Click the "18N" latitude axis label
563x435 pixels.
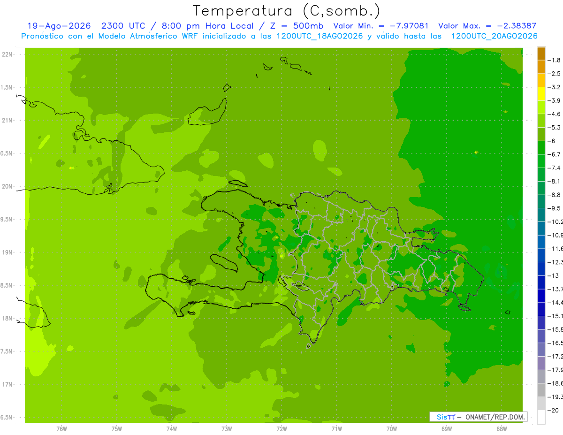point(7,319)
